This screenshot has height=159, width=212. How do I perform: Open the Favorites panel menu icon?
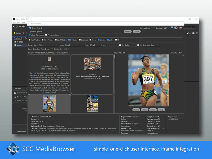coord(22,38)
